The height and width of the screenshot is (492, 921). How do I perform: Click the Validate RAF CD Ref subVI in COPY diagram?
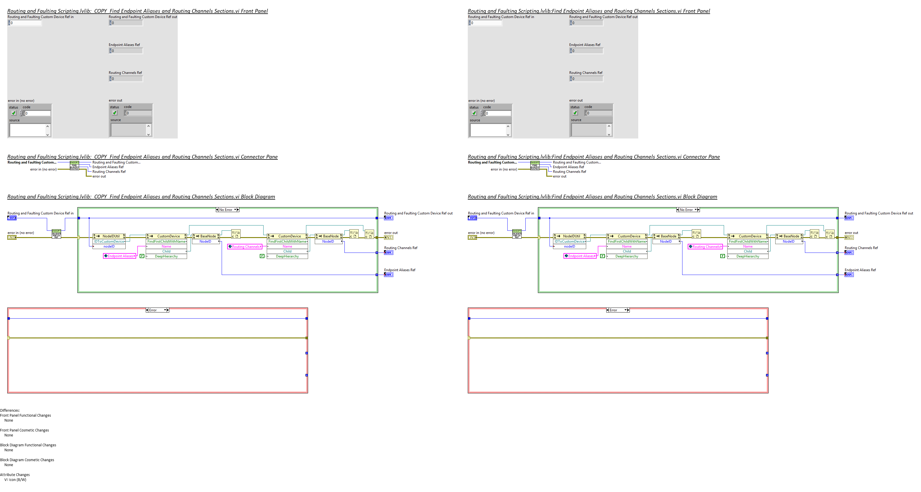(56, 234)
